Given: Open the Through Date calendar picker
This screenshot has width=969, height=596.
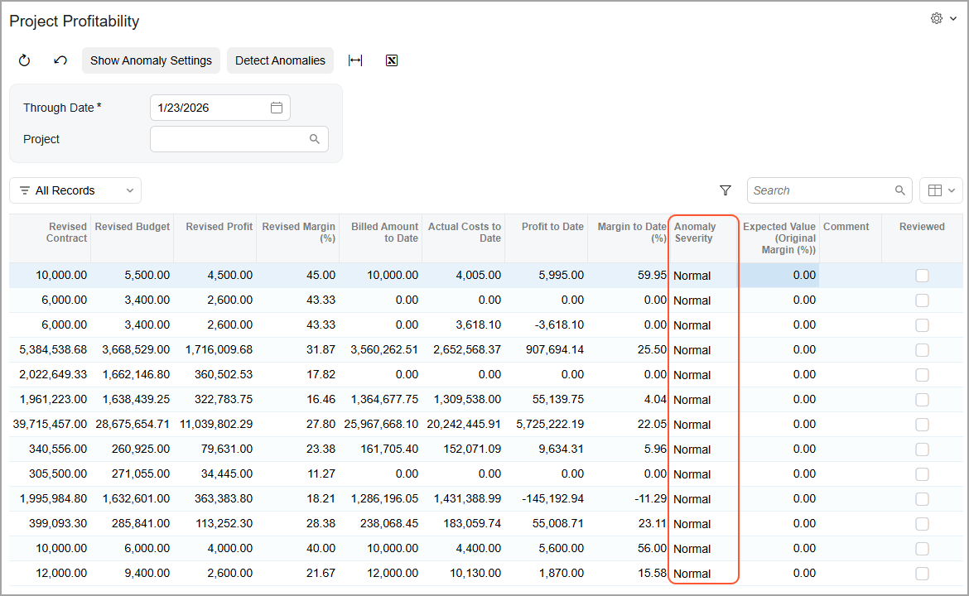Looking at the screenshot, I should (x=277, y=108).
